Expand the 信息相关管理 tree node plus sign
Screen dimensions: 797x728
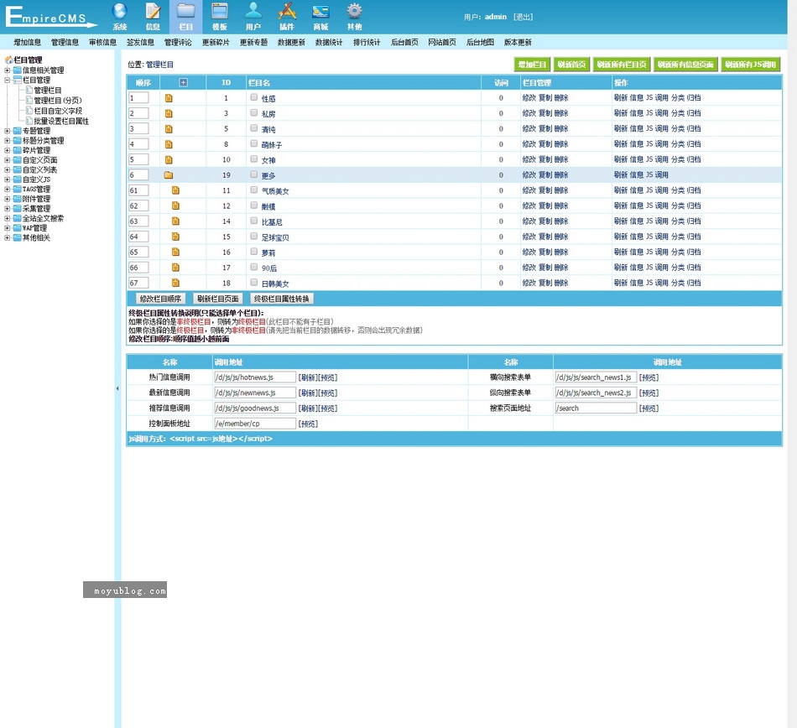point(7,70)
